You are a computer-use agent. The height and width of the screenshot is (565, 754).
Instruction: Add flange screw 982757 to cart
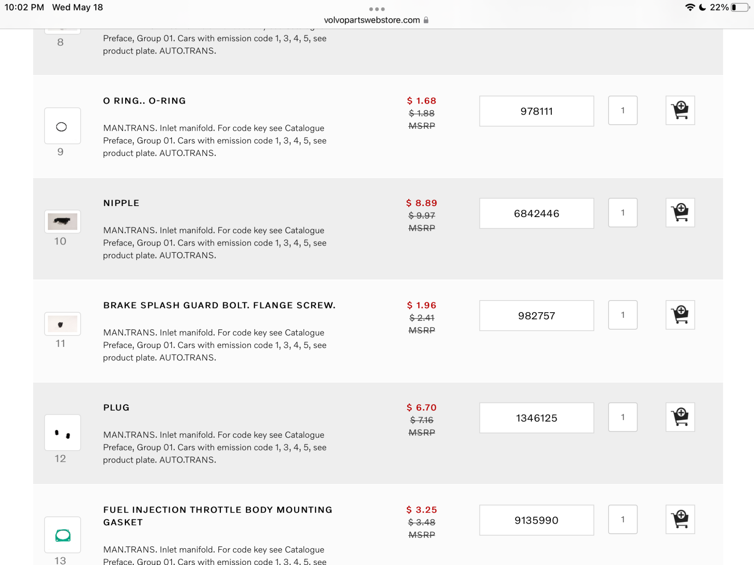pyautogui.click(x=680, y=315)
